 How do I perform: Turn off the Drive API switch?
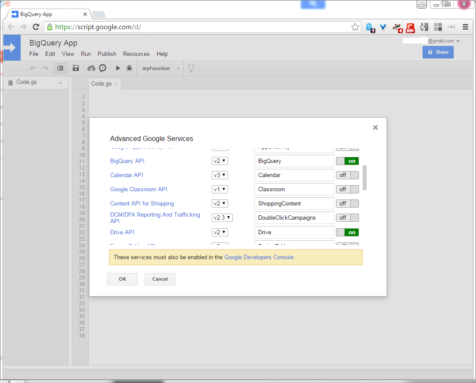pyautogui.click(x=347, y=232)
